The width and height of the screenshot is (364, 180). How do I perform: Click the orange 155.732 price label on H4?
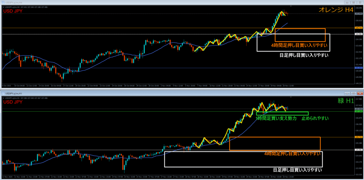(359, 28)
